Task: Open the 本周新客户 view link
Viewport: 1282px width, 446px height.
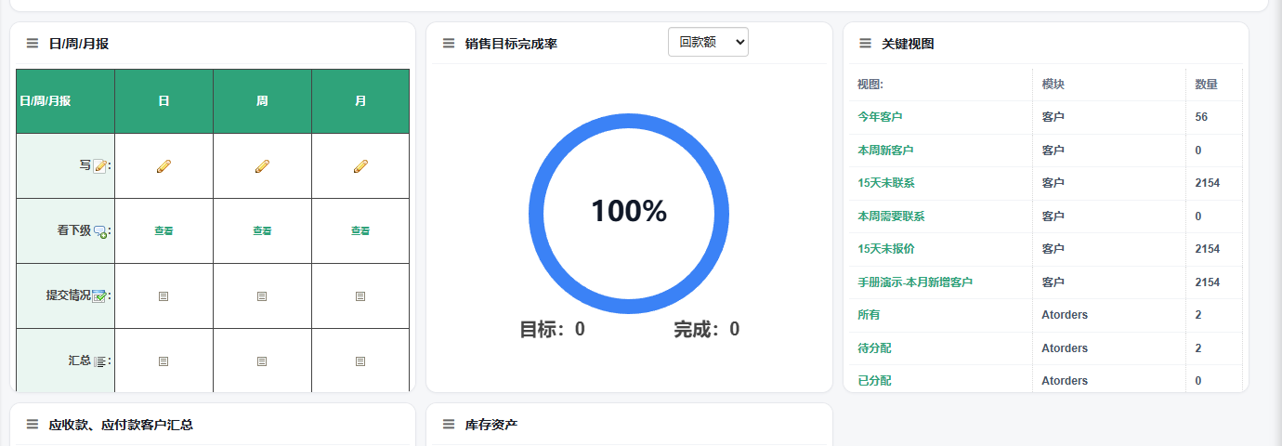Action: coord(885,150)
